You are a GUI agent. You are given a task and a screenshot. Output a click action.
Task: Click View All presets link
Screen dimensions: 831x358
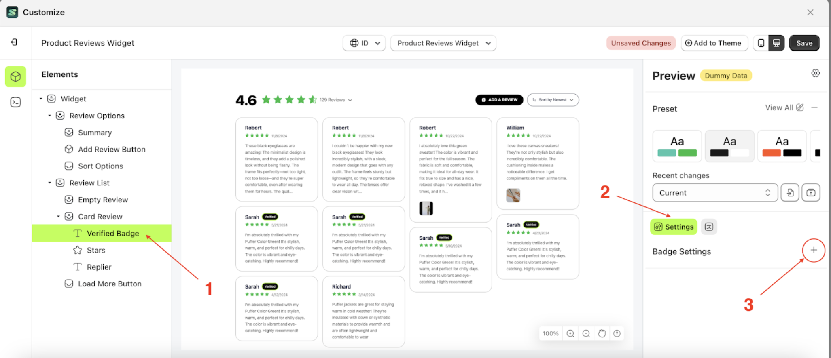tap(779, 107)
